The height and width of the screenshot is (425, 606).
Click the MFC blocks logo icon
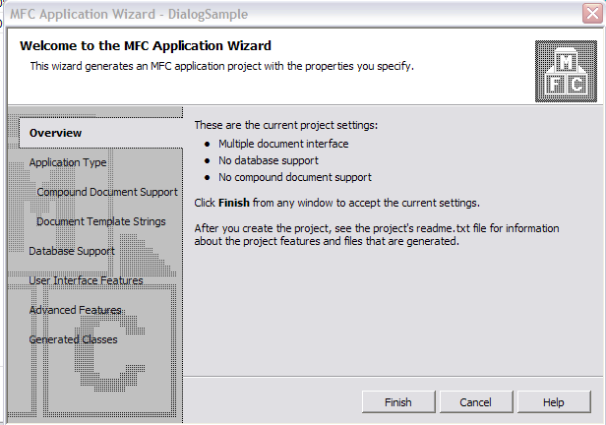point(566,72)
